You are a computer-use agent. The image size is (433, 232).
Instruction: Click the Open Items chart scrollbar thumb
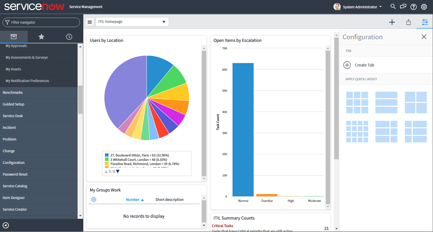coord(328,127)
